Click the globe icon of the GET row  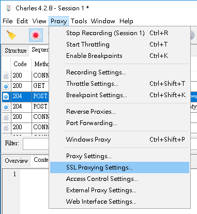coord(6,86)
